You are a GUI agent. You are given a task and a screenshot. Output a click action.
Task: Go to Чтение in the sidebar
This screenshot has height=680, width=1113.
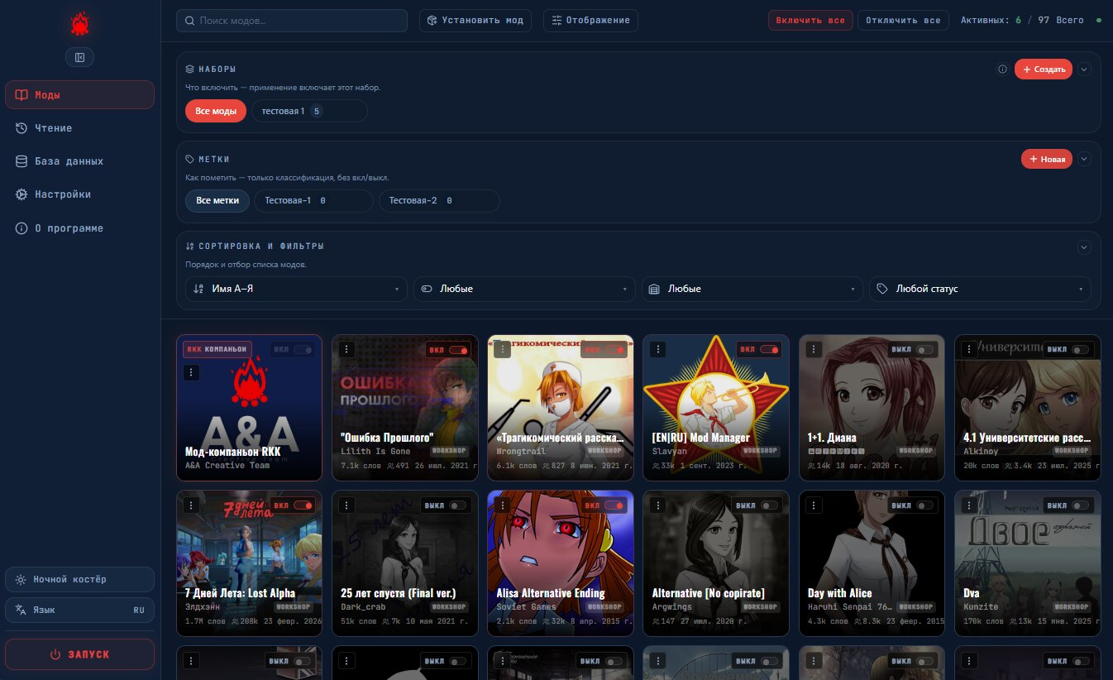coord(79,128)
